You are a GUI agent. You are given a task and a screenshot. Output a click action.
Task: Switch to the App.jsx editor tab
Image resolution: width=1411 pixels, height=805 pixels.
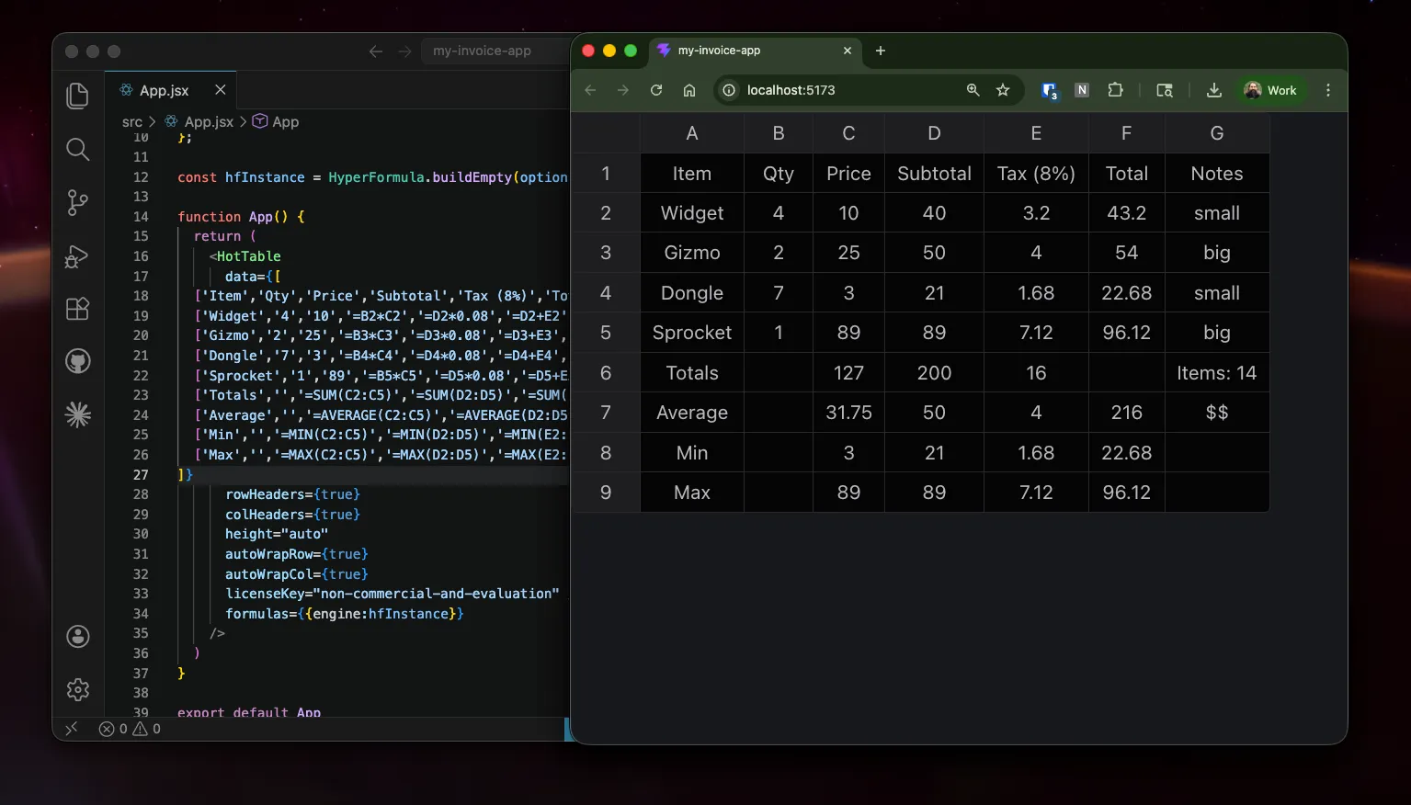click(x=164, y=90)
